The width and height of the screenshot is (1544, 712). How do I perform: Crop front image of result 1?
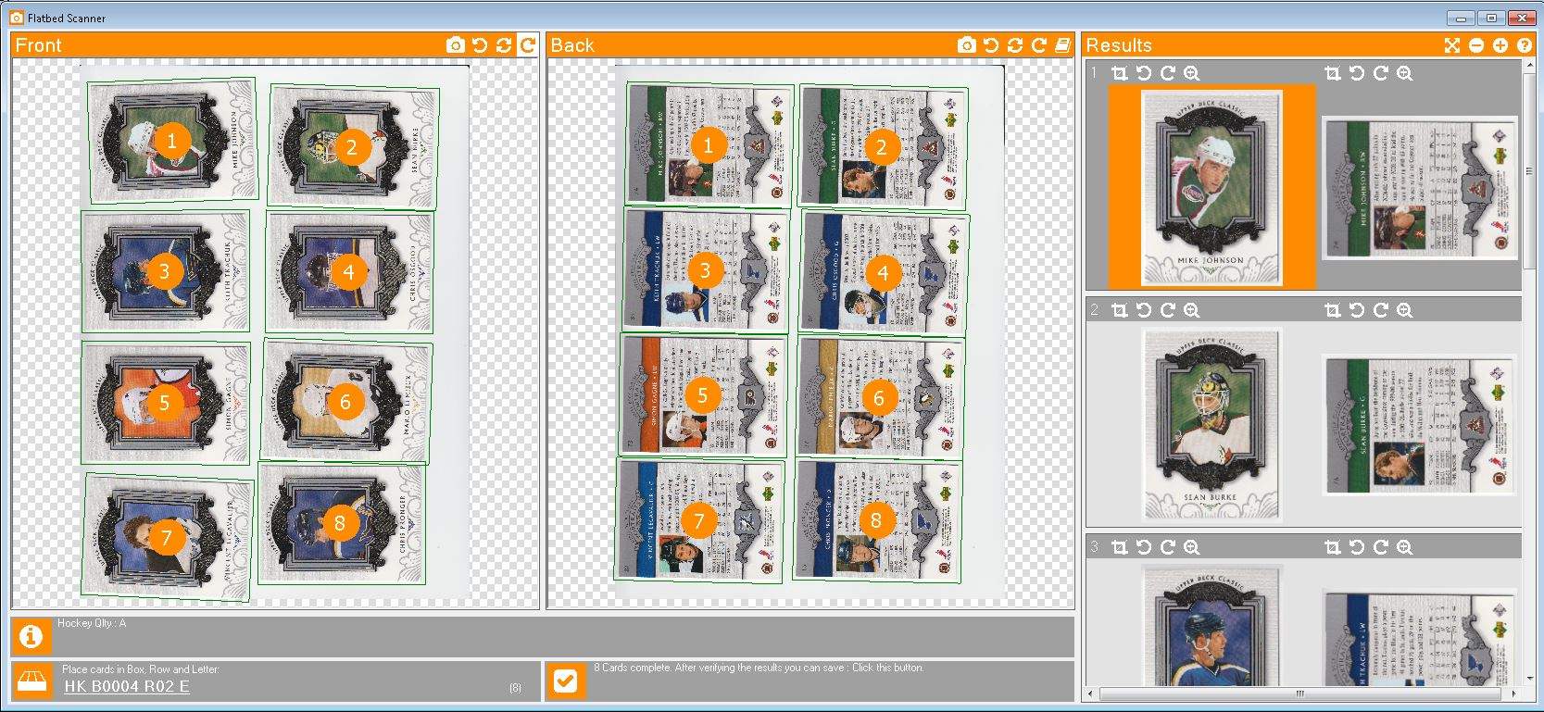click(x=1120, y=73)
